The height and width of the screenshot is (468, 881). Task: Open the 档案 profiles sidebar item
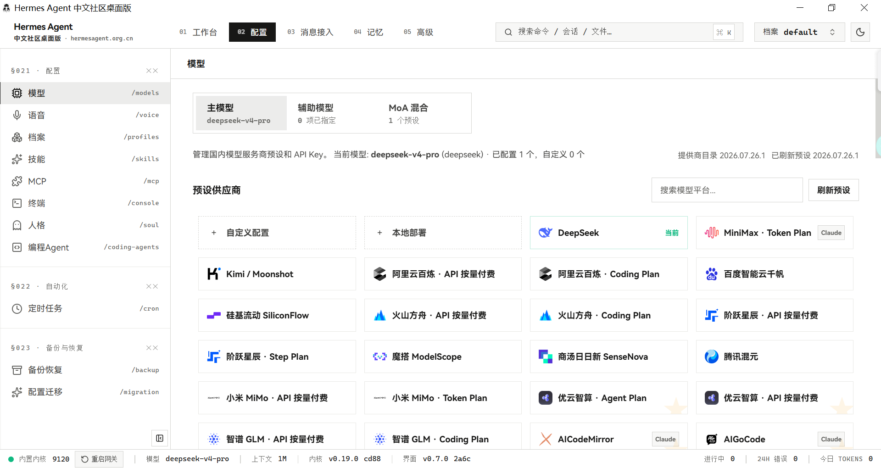click(85, 137)
